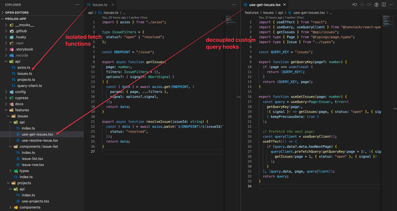Click use-get-issues.tsx in the breadcrumb

pos(309,13)
